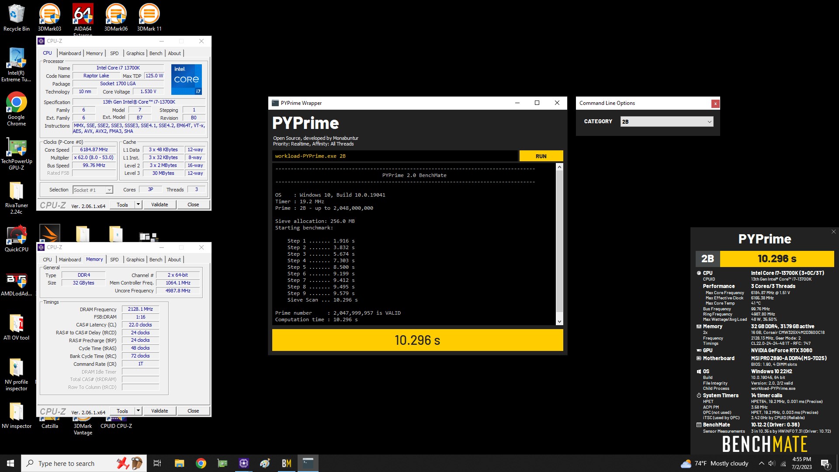The height and width of the screenshot is (472, 839).
Task: Close the Command Line Options panel
Action: click(715, 104)
